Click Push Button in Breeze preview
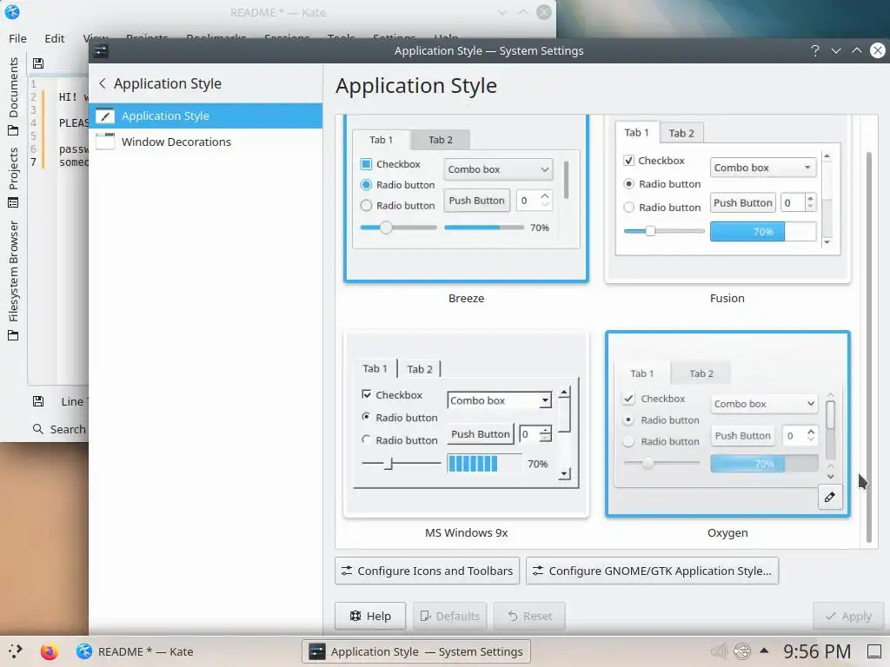 point(476,201)
